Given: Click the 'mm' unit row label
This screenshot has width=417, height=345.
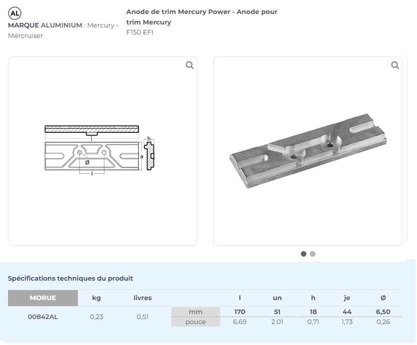Looking at the screenshot, I should 196,312.
